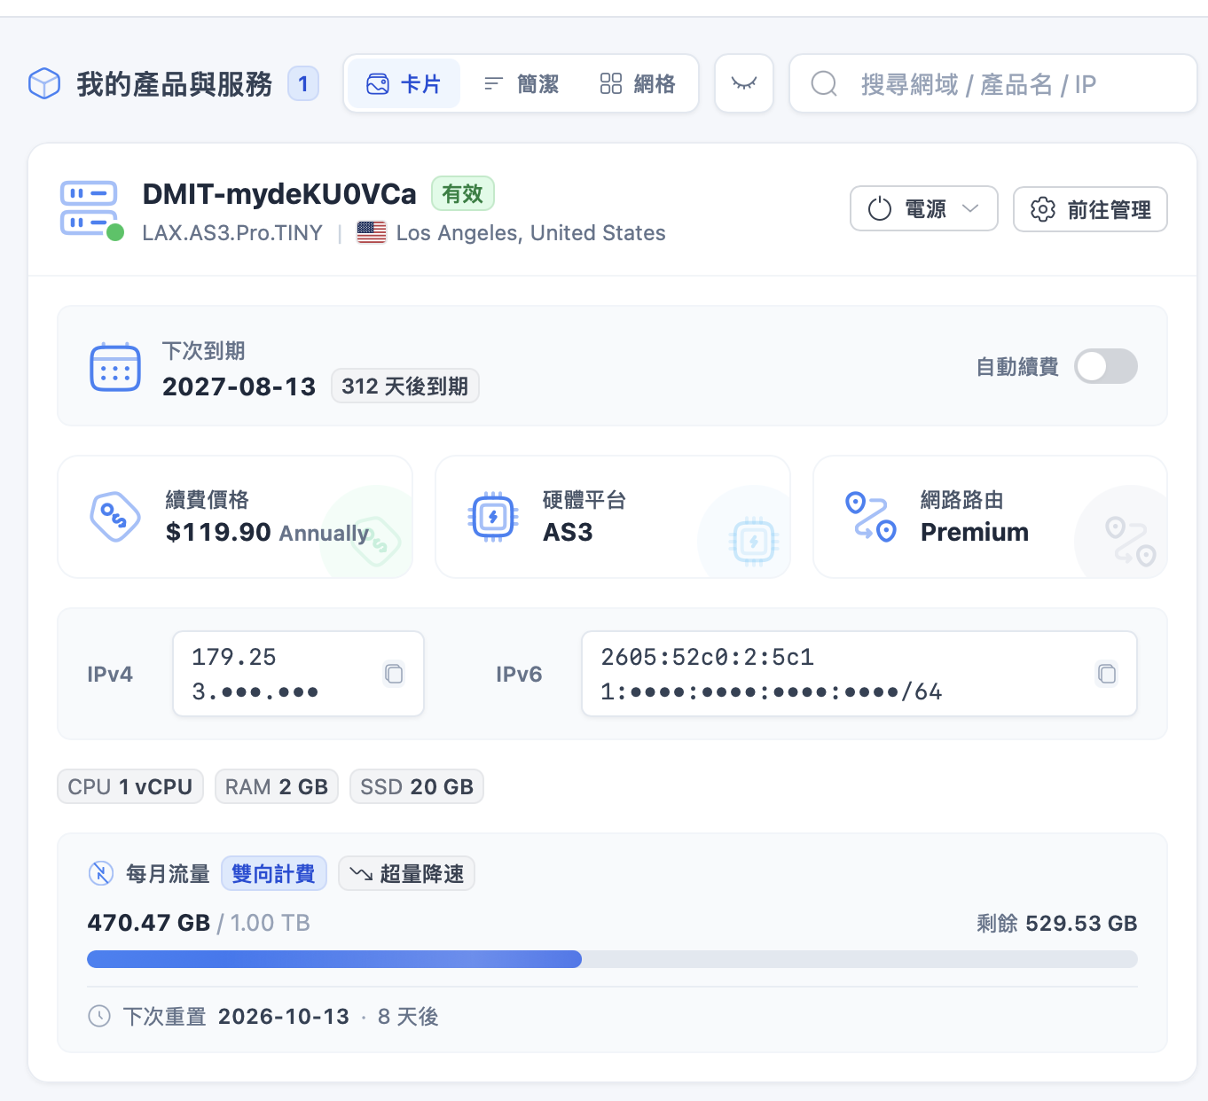Image resolution: width=1208 pixels, height=1101 pixels.
Task: Click the $119.90 Annually price text
Action: pyautogui.click(x=267, y=532)
